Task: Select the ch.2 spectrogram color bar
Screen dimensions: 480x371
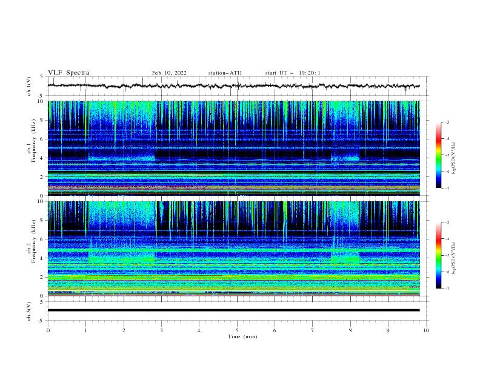Action: click(439, 255)
